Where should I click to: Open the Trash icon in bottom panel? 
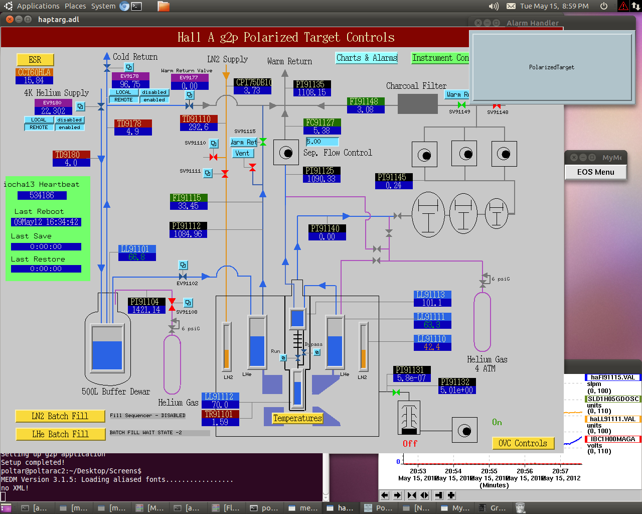click(x=520, y=508)
